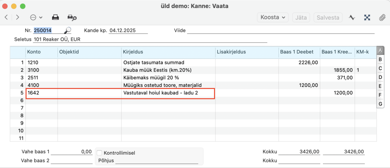Click the Jäta button

301,17
